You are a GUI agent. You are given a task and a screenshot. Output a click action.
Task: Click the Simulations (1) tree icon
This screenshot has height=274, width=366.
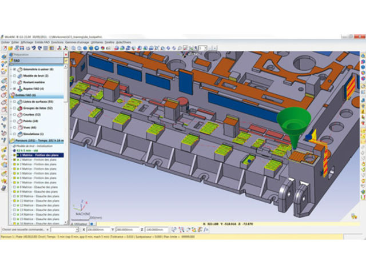point(19,134)
